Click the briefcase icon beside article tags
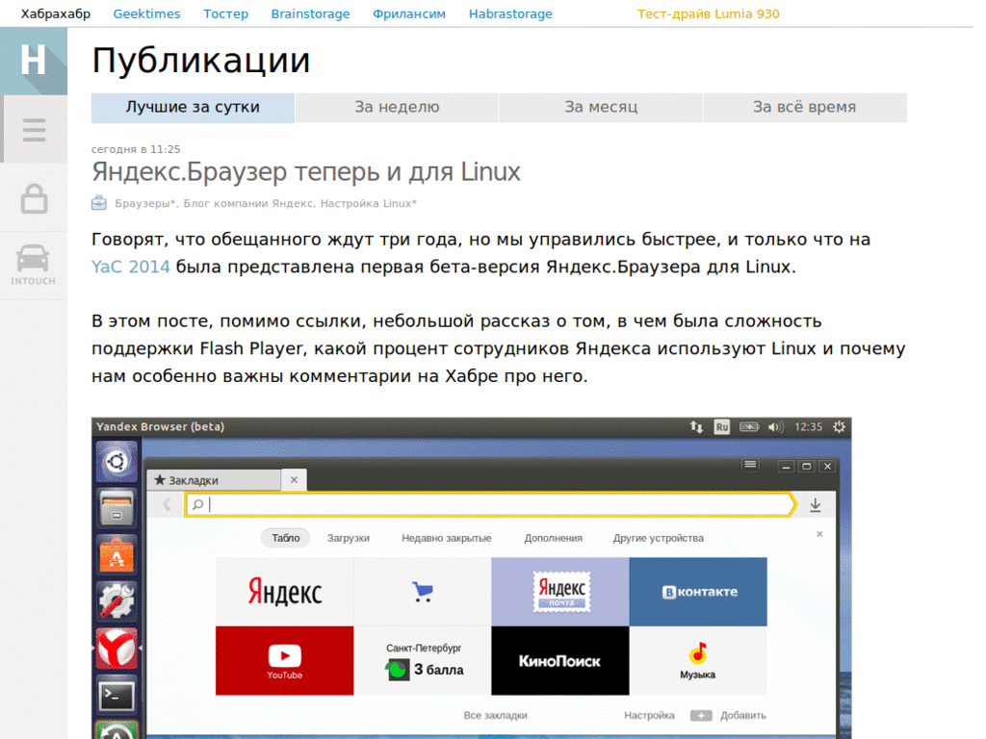The image size is (986, 739). pyautogui.click(x=99, y=203)
